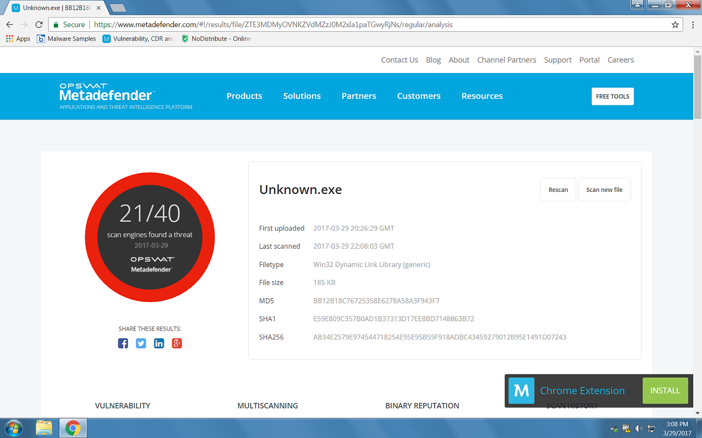Open Vulnerability, CDR bookmark
Screen dimensions: 702x438
tap(138, 39)
